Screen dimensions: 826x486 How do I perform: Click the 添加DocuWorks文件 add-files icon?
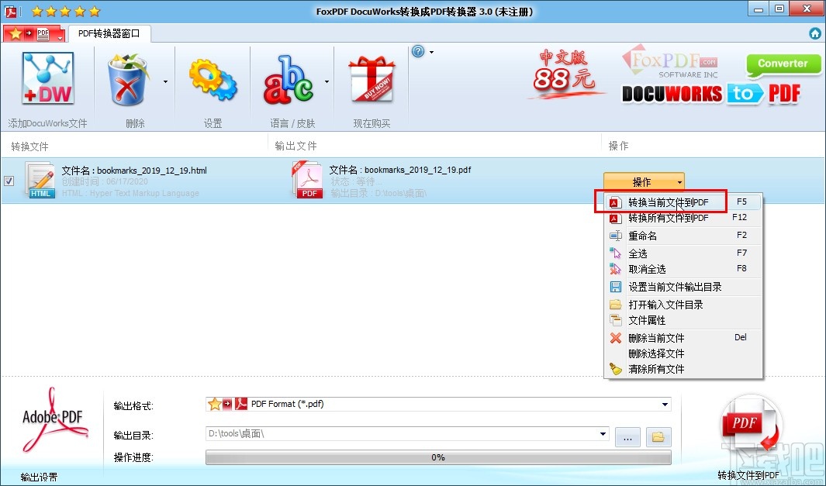47,78
